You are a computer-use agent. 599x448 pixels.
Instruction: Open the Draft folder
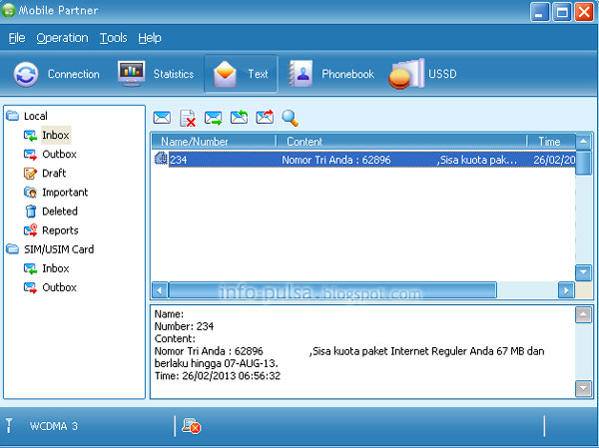[54, 174]
